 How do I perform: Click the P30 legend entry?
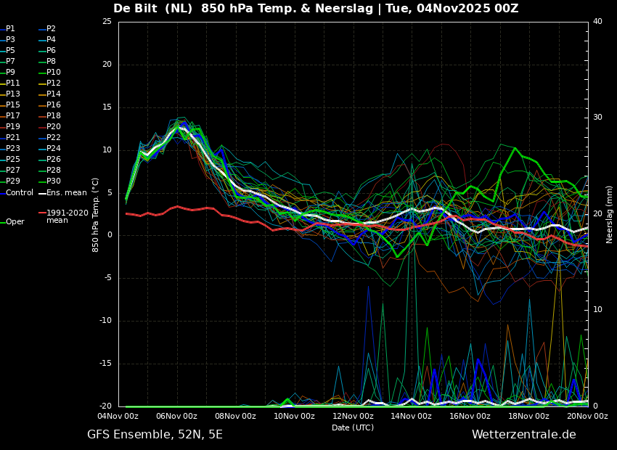54,181
